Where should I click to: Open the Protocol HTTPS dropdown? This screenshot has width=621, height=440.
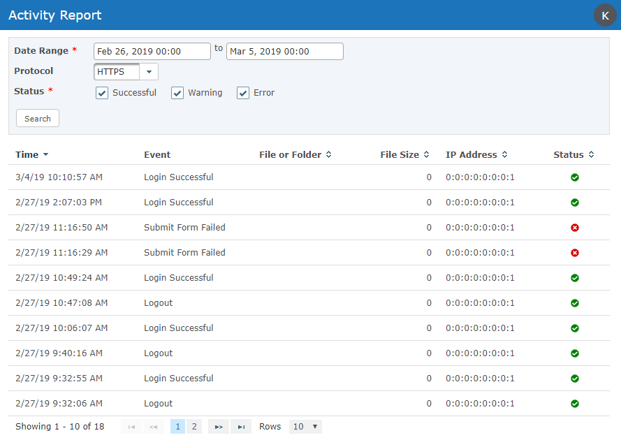(148, 72)
